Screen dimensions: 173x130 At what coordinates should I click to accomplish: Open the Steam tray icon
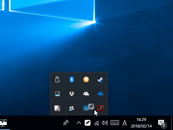pyautogui.click(x=101, y=79)
